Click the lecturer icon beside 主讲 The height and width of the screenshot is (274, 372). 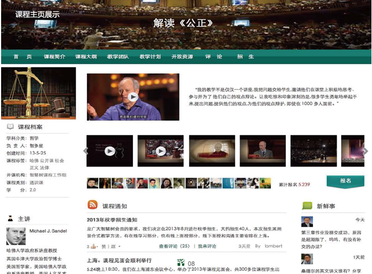tap(11, 219)
